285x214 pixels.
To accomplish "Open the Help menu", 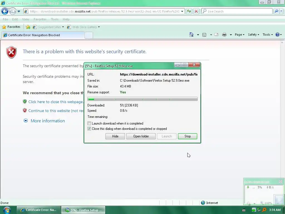I will [66, 19].
